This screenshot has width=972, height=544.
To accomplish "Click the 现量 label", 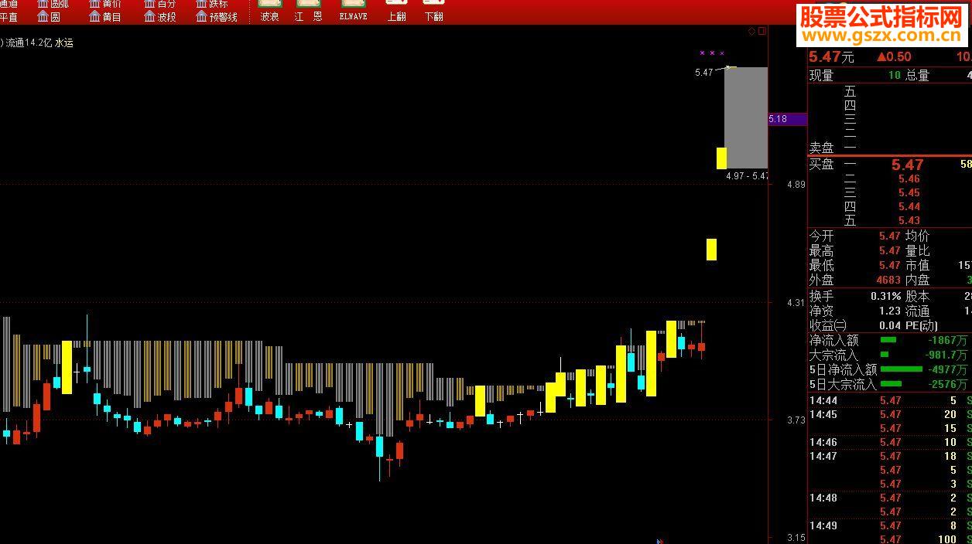I will [x=821, y=76].
